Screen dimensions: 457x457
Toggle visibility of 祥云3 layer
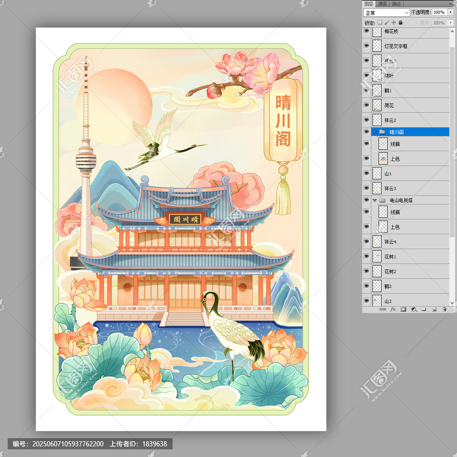coord(367,188)
